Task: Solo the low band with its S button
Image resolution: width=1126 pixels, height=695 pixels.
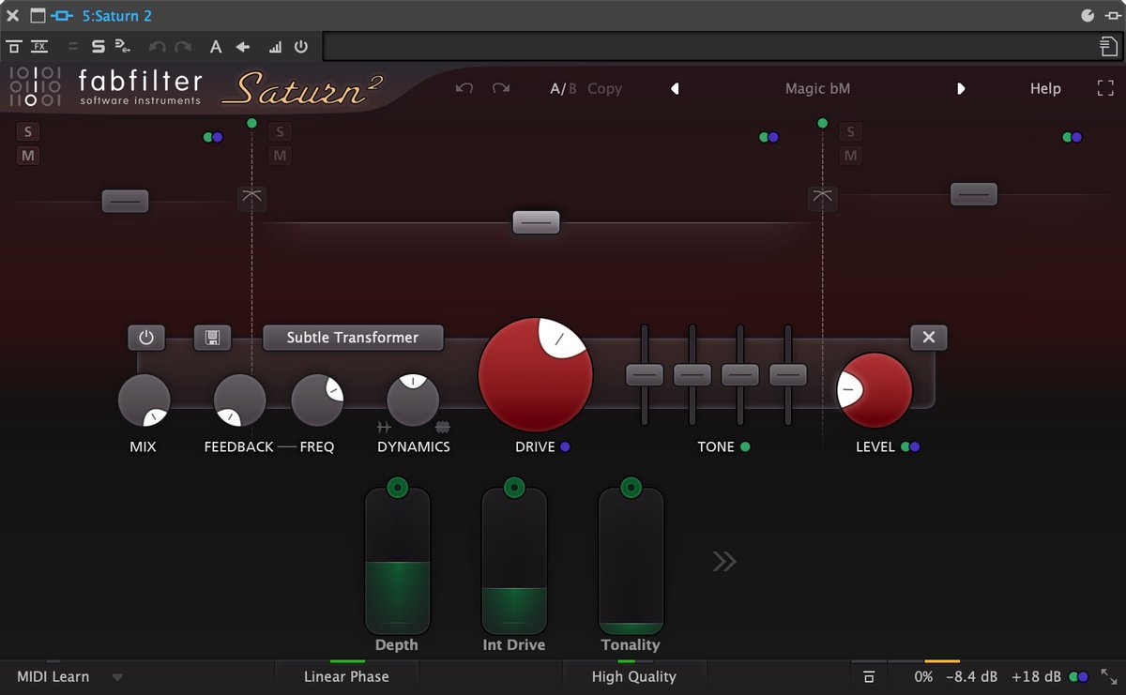Action: click(x=28, y=132)
